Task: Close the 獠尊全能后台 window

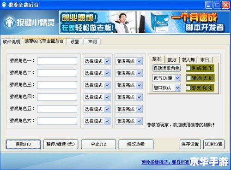Action: click(225, 5)
